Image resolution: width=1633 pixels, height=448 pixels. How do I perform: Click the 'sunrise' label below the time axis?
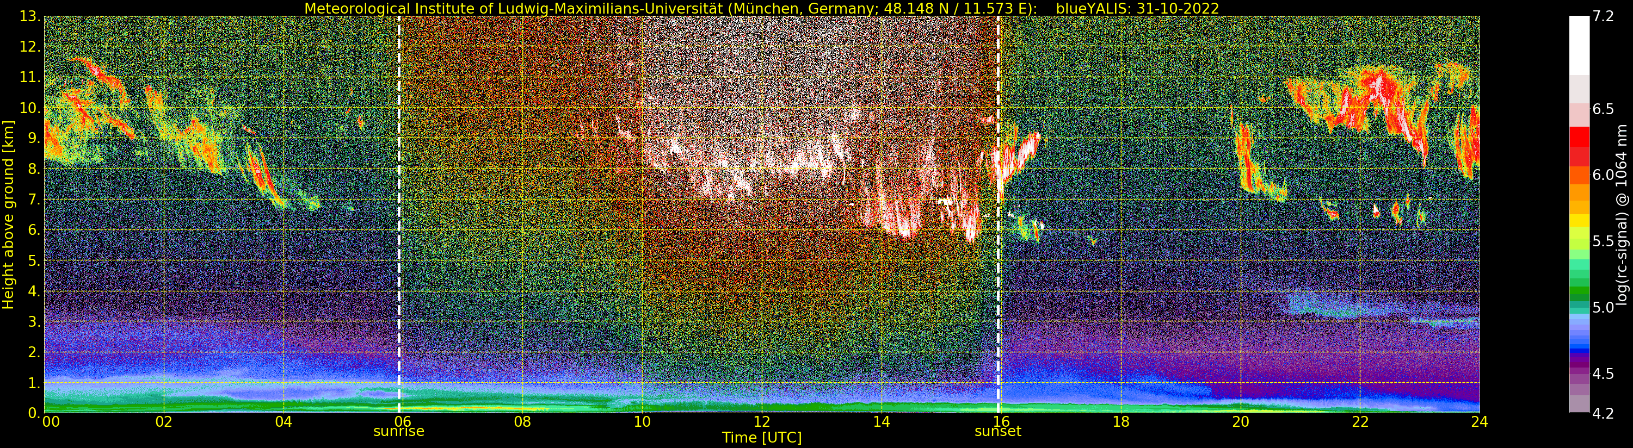399,432
